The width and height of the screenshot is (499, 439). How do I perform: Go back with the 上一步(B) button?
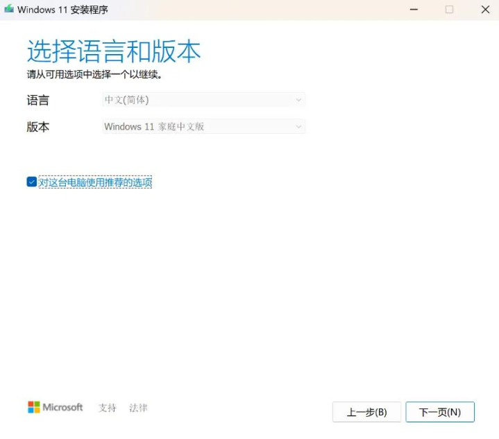click(x=366, y=412)
